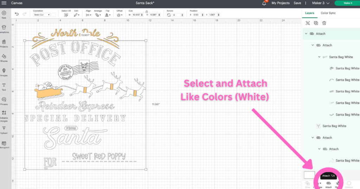Save the project
360x189 pixels.
[297, 3]
